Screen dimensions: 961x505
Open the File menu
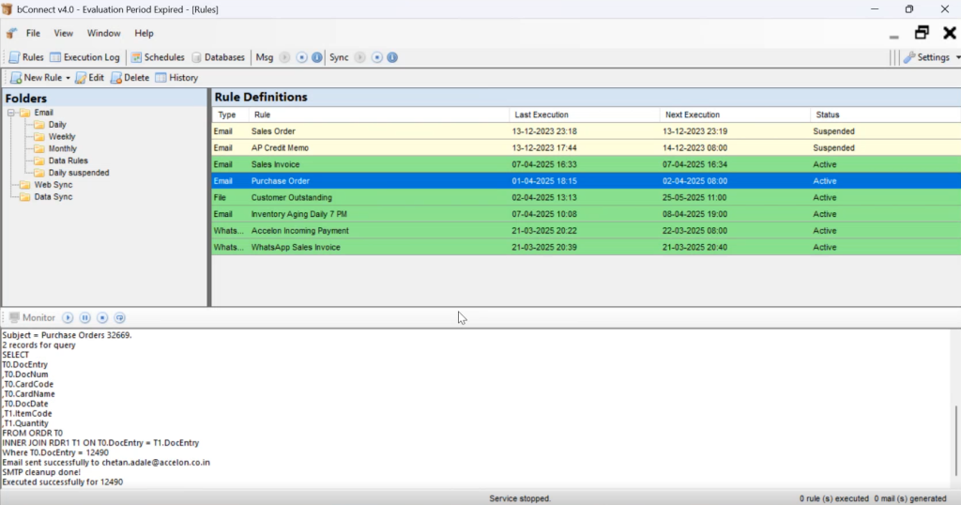(x=33, y=33)
